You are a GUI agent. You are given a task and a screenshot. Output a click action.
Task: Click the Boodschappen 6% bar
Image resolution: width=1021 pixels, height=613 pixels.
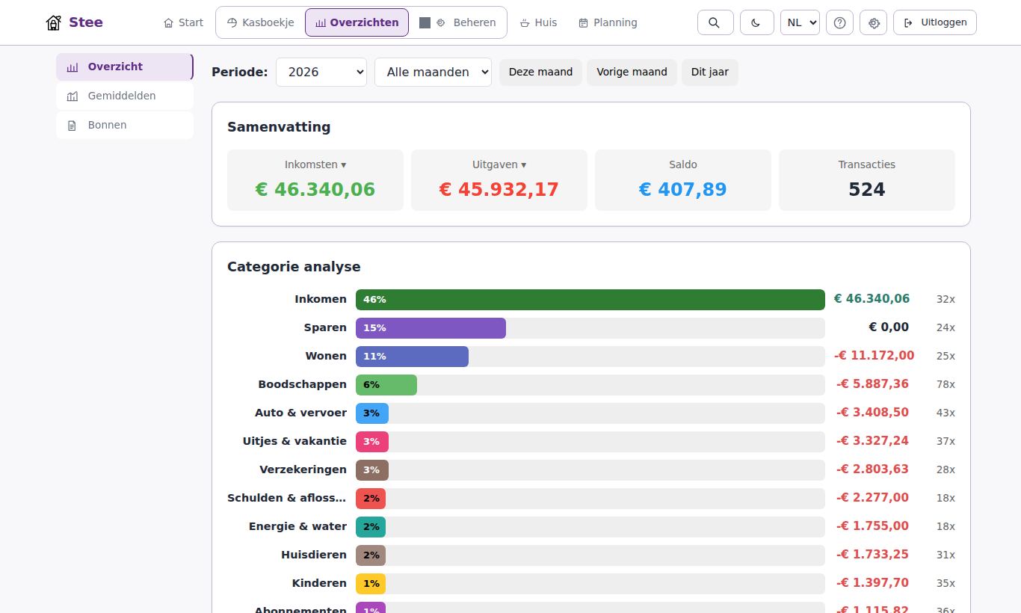[386, 384]
